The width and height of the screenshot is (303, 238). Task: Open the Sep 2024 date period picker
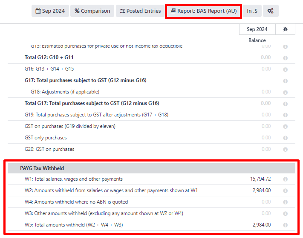50,11
